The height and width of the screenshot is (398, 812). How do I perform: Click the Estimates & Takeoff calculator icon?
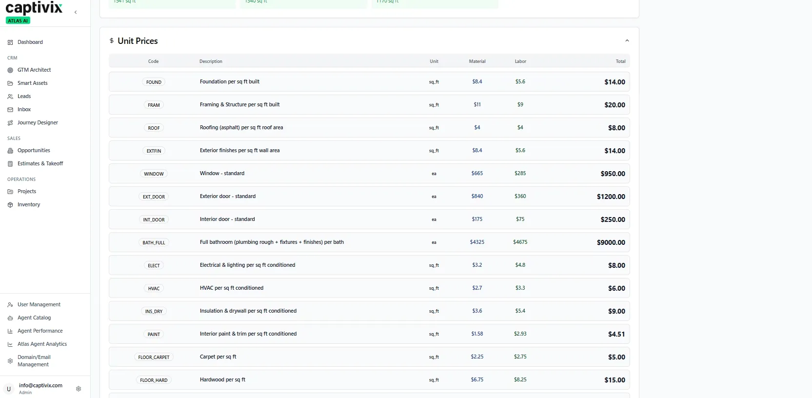click(x=10, y=164)
